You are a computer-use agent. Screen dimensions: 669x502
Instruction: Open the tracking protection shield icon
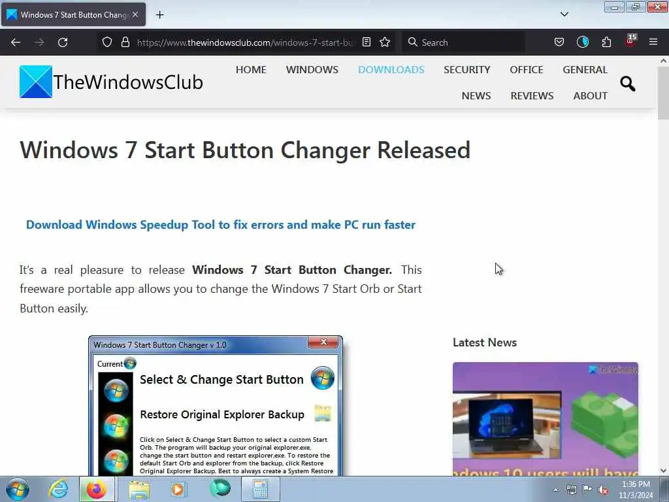click(107, 42)
